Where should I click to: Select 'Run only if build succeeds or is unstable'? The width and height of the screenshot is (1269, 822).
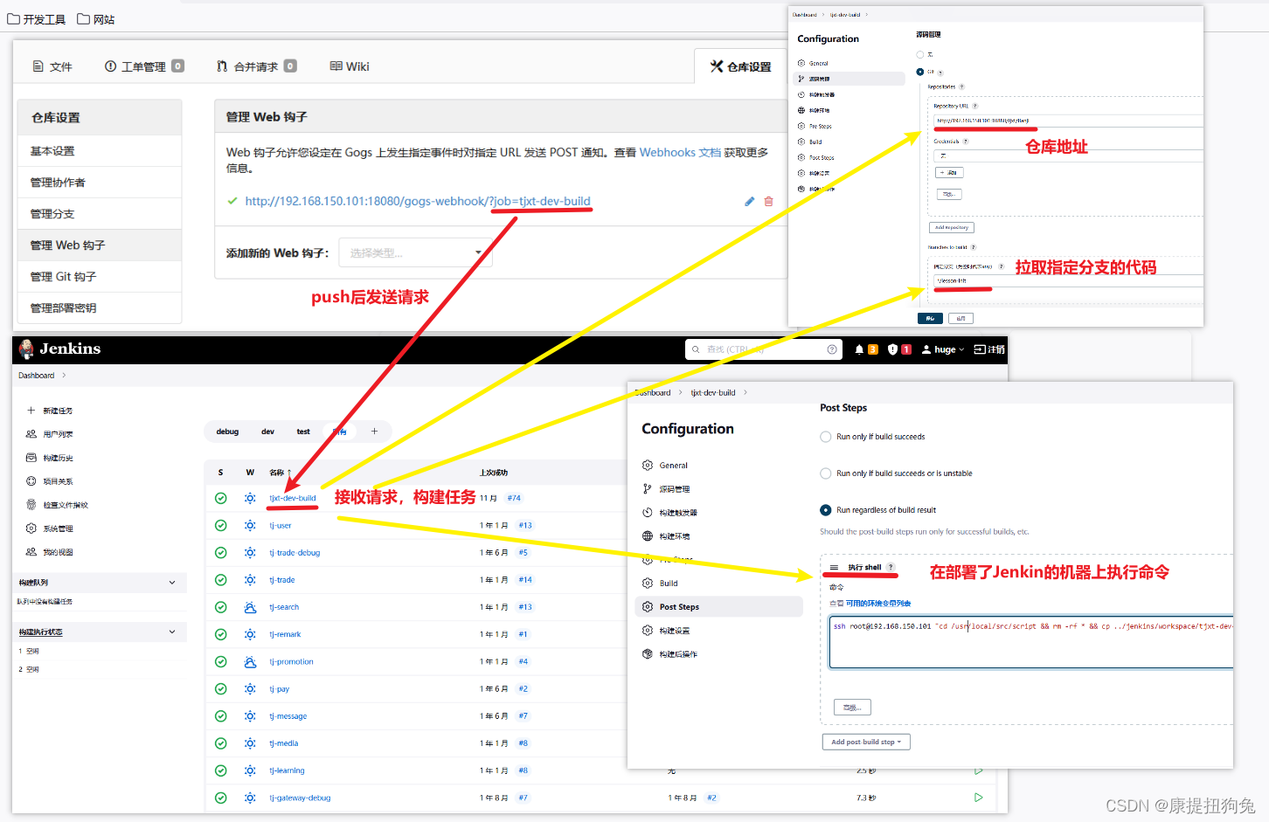[x=826, y=473]
